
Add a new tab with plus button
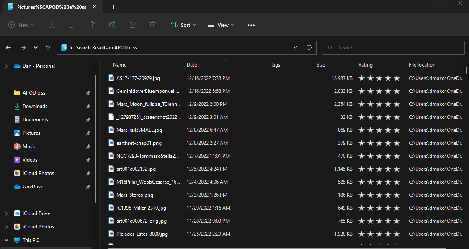coord(113,7)
